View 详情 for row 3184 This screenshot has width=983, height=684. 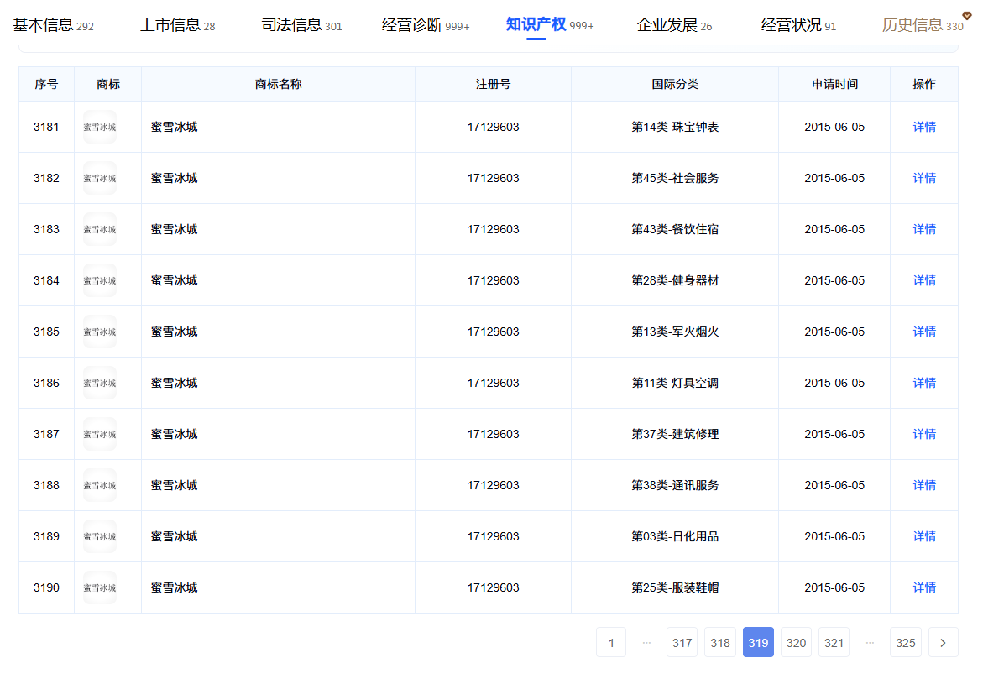click(x=924, y=280)
